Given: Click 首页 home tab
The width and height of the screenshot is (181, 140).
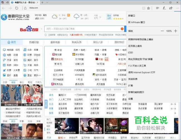Looking at the screenshot, I should (12, 42).
